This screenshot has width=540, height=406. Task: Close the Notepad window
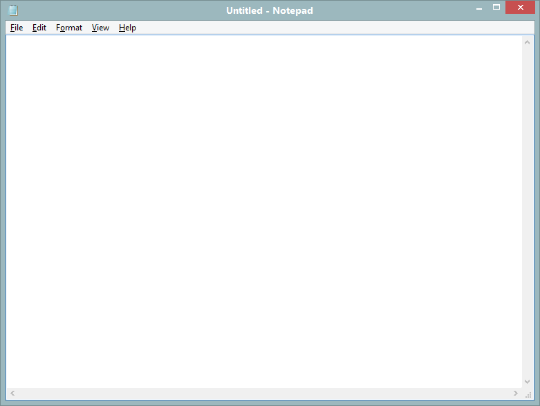[x=520, y=7]
